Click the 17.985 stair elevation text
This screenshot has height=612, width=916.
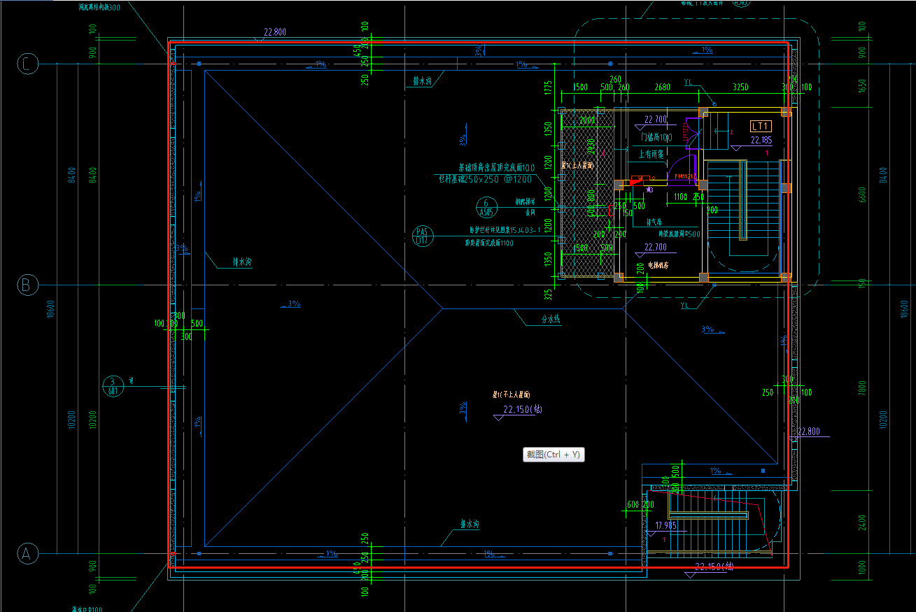point(665,525)
